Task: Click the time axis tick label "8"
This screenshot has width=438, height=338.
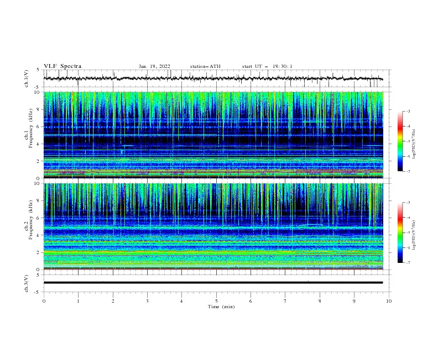Action: click(x=320, y=301)
